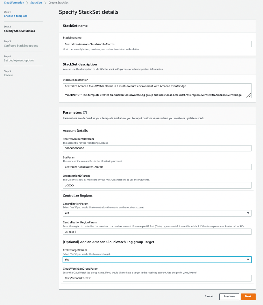Image resolution: width=263 pixels, height=305 pixels.
Task: Click the StackSet name input field
Action: click(x=157, y=44)
